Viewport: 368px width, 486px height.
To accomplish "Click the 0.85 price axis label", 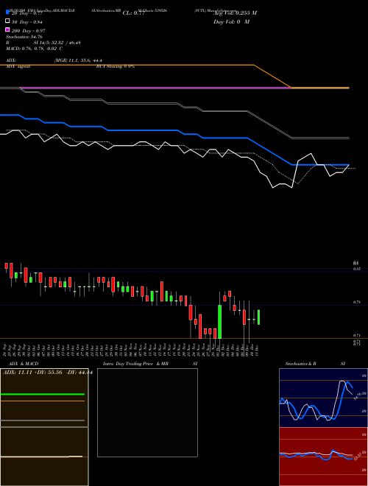I will (x=356, y=269).
